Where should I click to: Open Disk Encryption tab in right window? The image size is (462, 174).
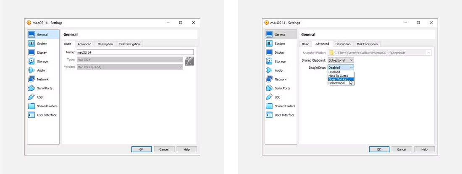(367, 44)
